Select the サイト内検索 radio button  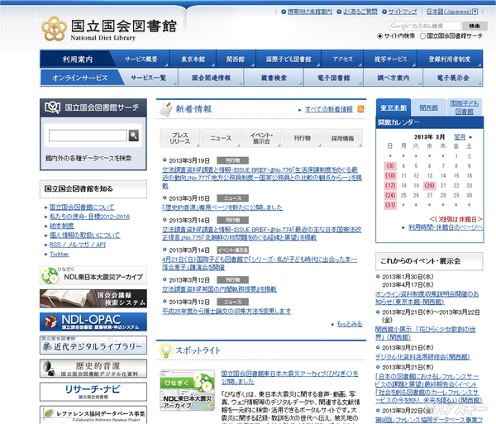pyautogui.click(x=380, y=36)
